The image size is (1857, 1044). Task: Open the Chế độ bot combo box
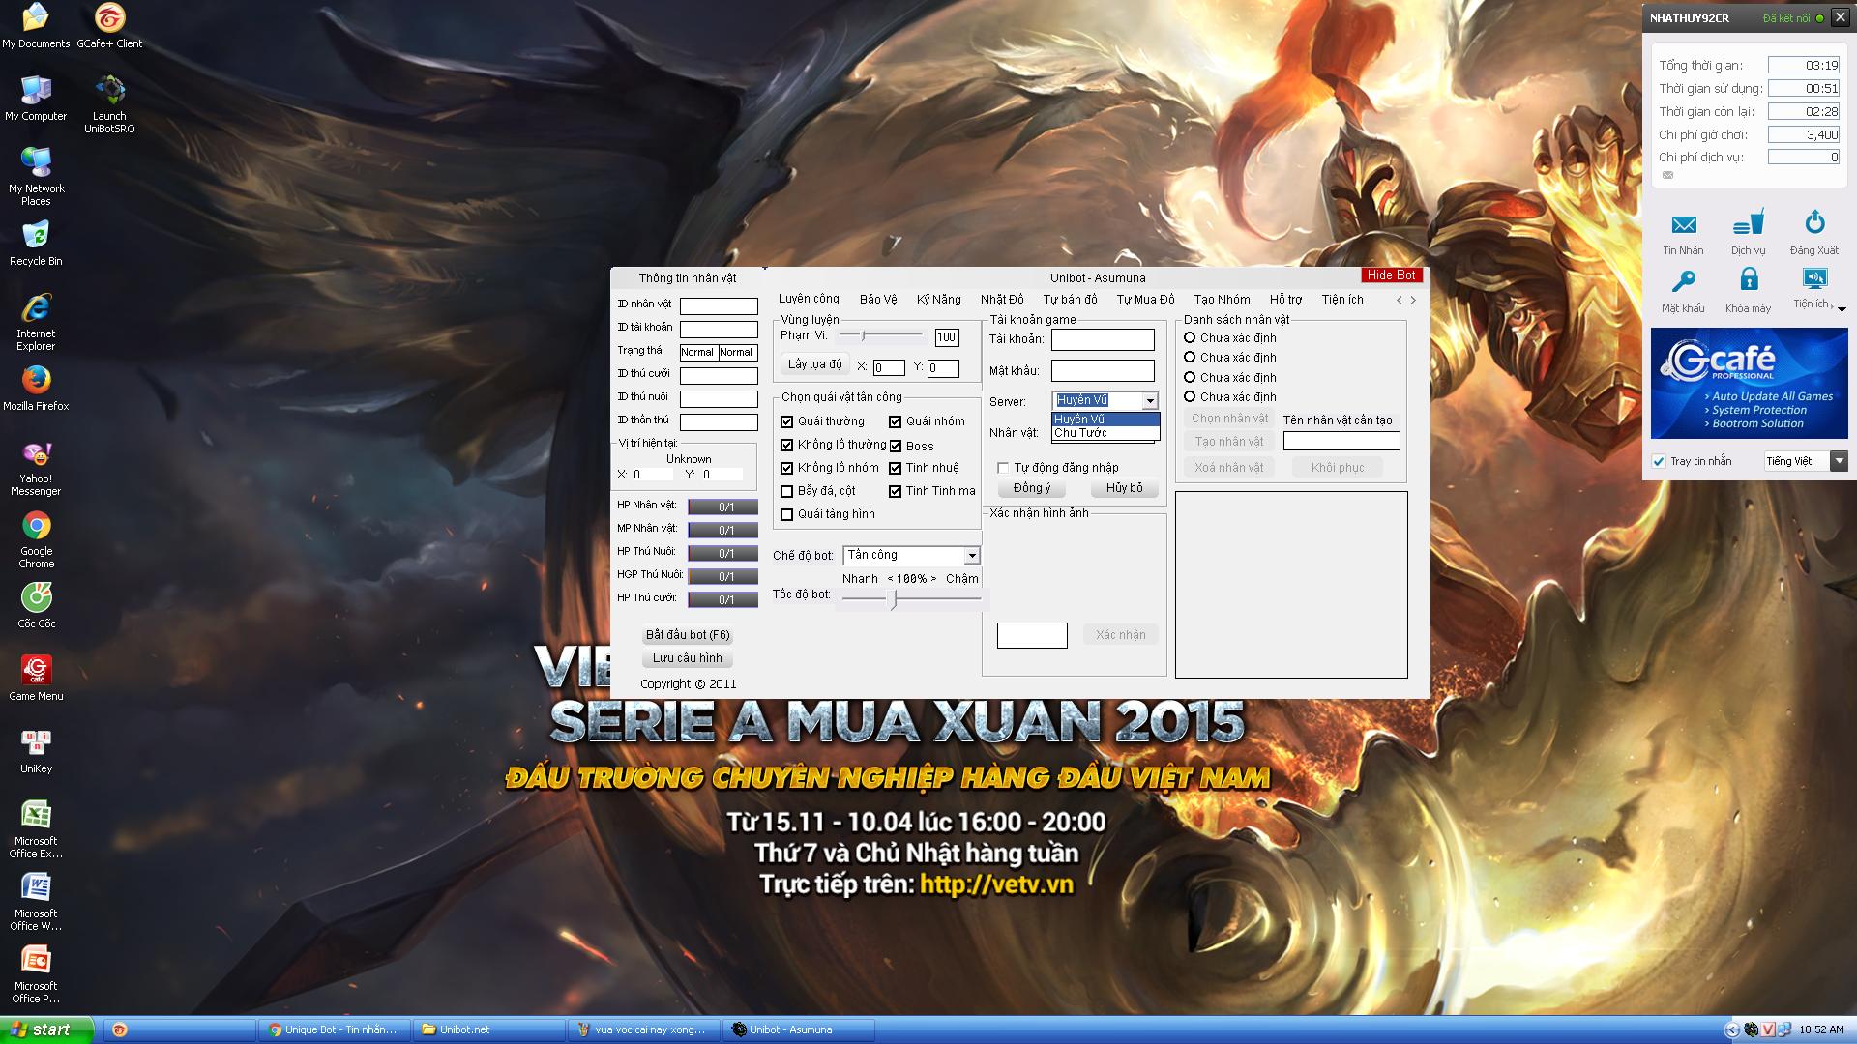[x=911, y=555]
